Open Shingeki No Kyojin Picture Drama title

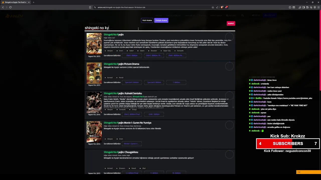pos(121,64)
